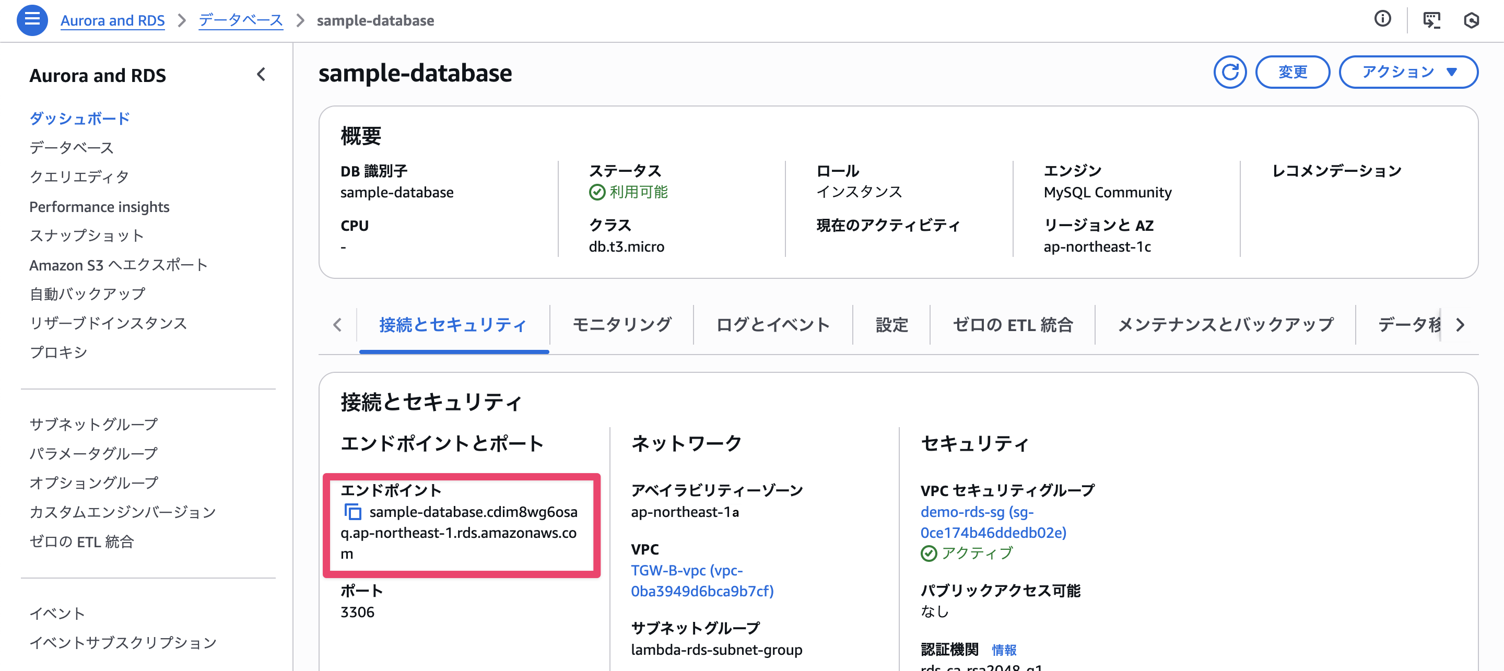Expand the アクション dropdown menu
This screenshot has width=1504, height=671.
1408,72
